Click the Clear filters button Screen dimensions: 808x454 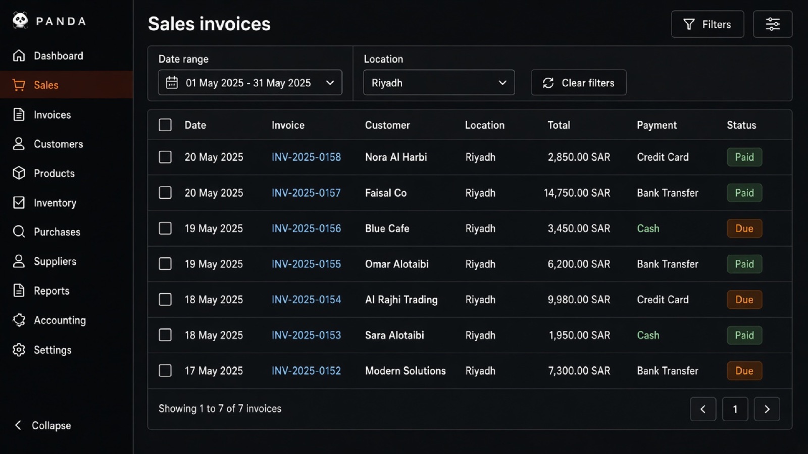tap(579, 82)
